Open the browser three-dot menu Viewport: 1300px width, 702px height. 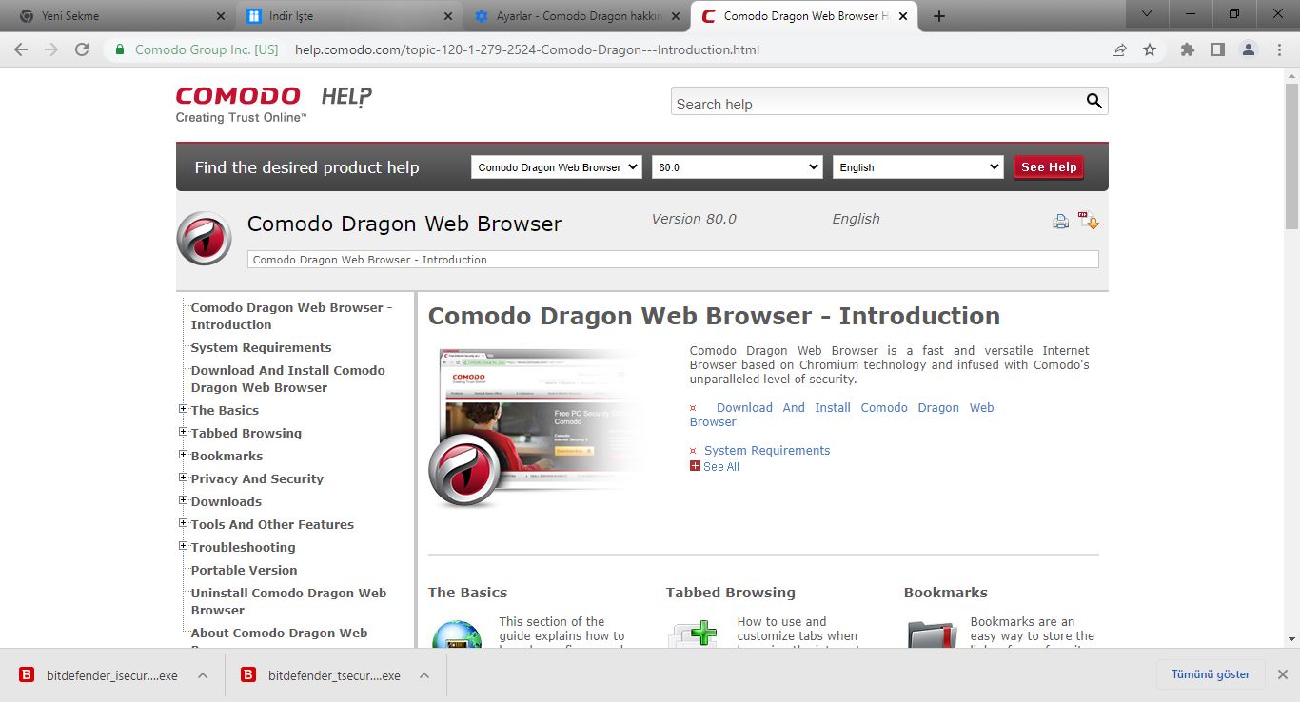click(1280, 49)
